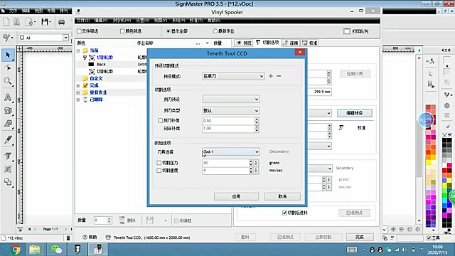Viewport: 455px width, 256px height.
Task: Click the cancel button in Teneth Tool CCD dialog
Action: [282, 196]
